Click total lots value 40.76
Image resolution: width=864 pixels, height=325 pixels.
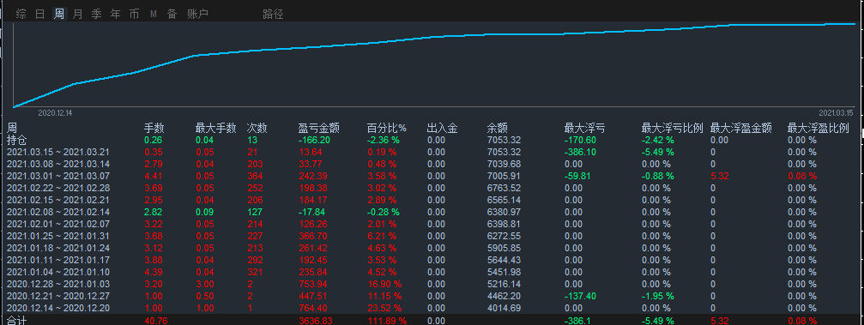tap(156, 321)
